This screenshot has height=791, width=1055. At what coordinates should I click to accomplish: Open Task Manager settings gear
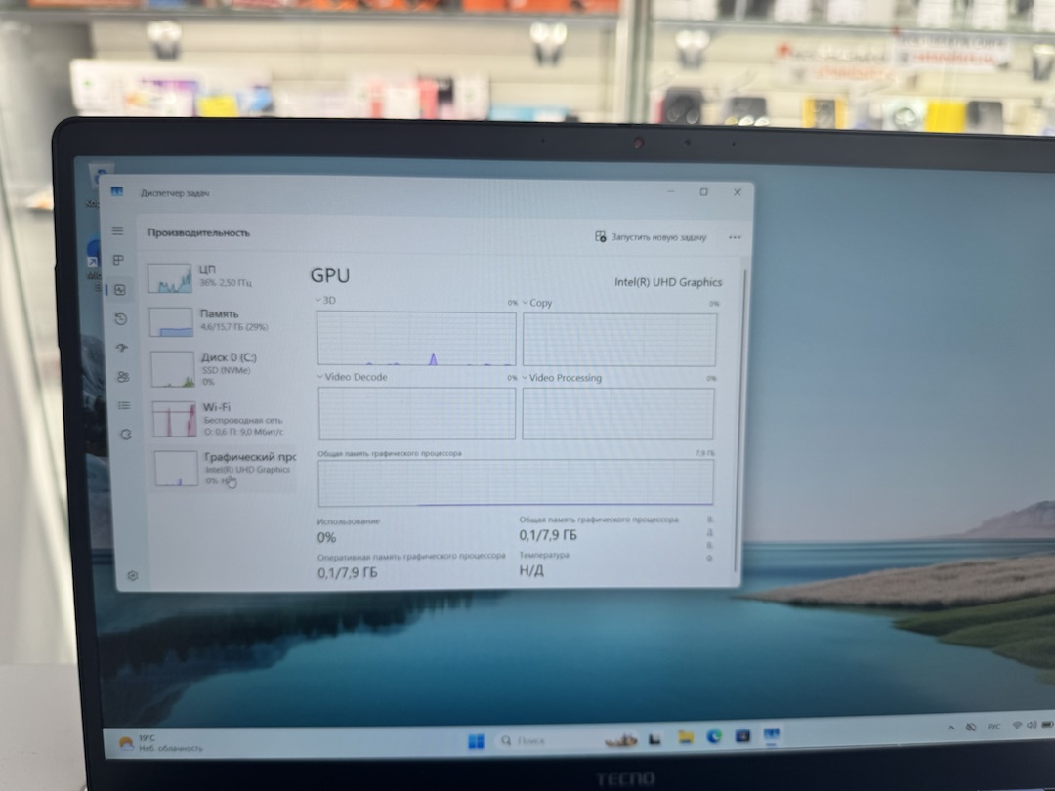click(x=133, y=576)
